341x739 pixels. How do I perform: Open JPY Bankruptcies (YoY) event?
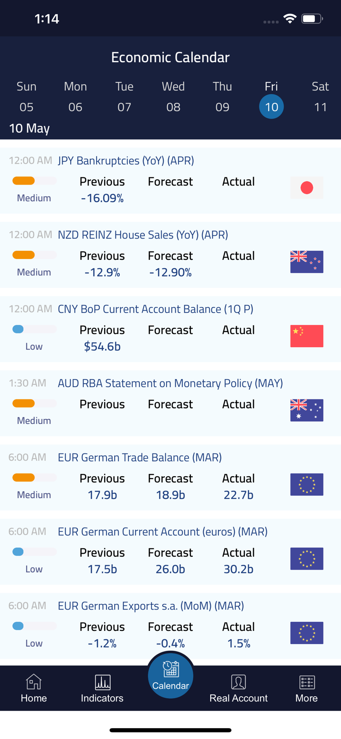click(126, 161)
